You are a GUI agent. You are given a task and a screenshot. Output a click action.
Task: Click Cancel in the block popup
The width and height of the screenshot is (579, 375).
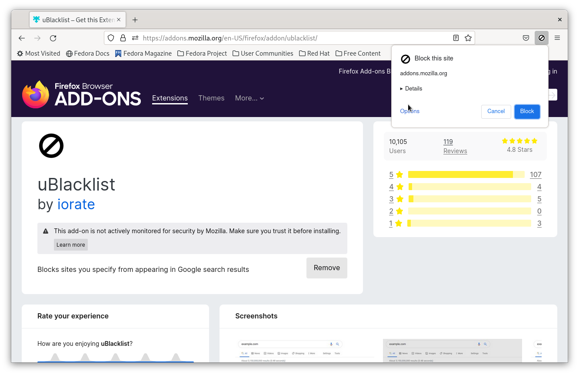coord(496,111)
